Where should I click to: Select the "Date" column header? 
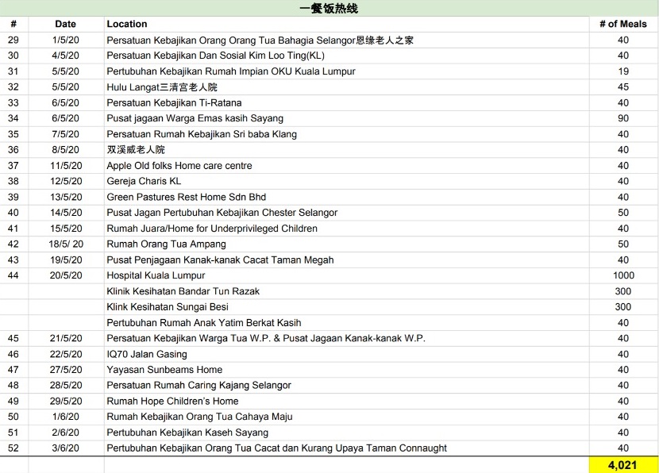[x=66, y=24]
